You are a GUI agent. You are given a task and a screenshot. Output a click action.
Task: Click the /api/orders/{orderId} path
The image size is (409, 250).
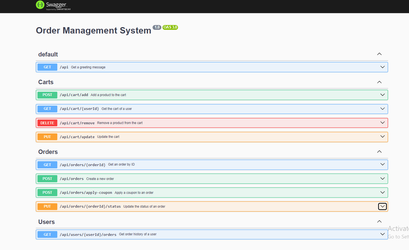click(x=83, y=165)
